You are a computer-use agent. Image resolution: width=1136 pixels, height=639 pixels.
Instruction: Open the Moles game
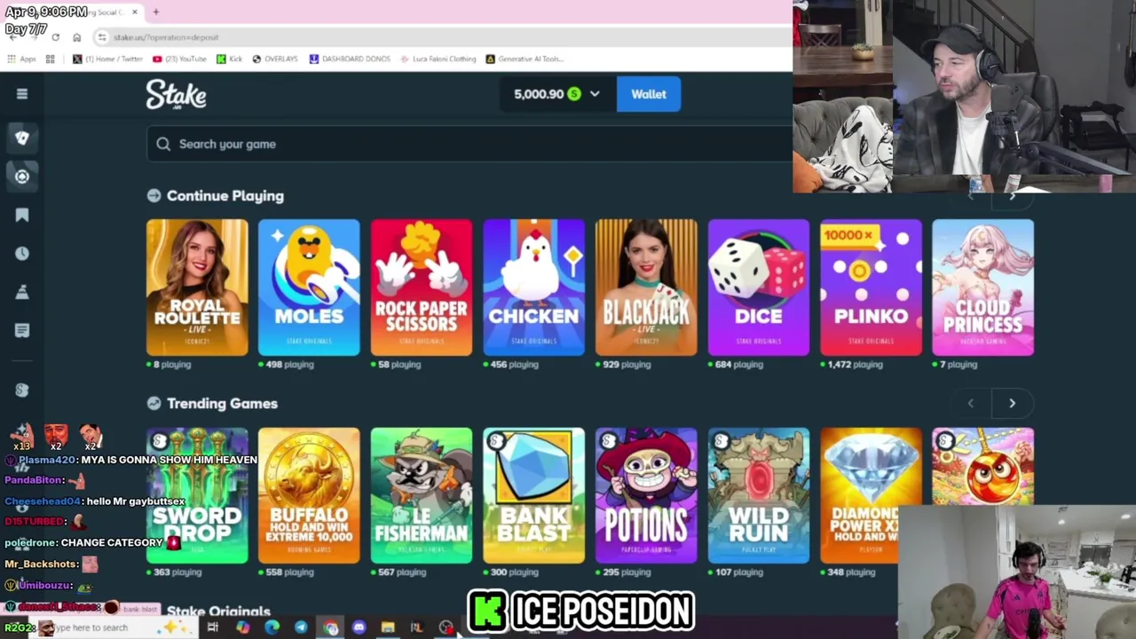(x=309, y=288)
